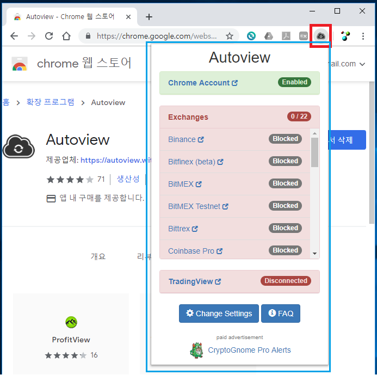Open Bitfinex (beta) link

[195, 162]
